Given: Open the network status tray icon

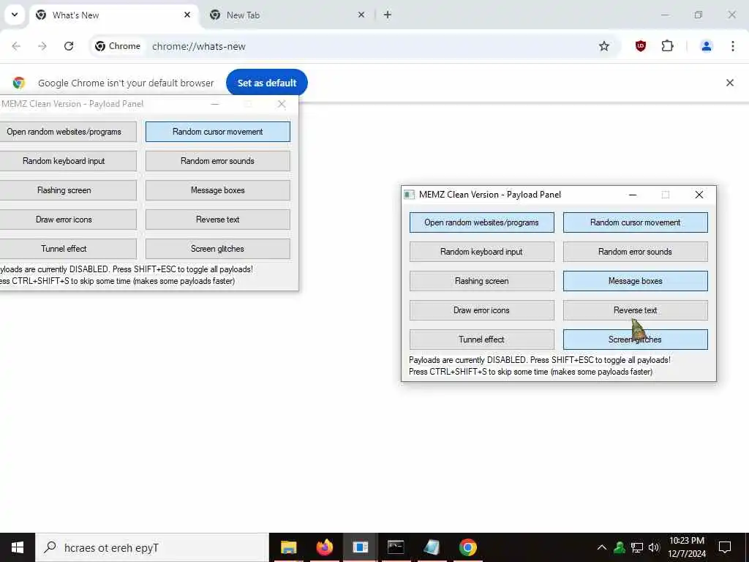Looking at the screenshot, I should tap(637, 547).
